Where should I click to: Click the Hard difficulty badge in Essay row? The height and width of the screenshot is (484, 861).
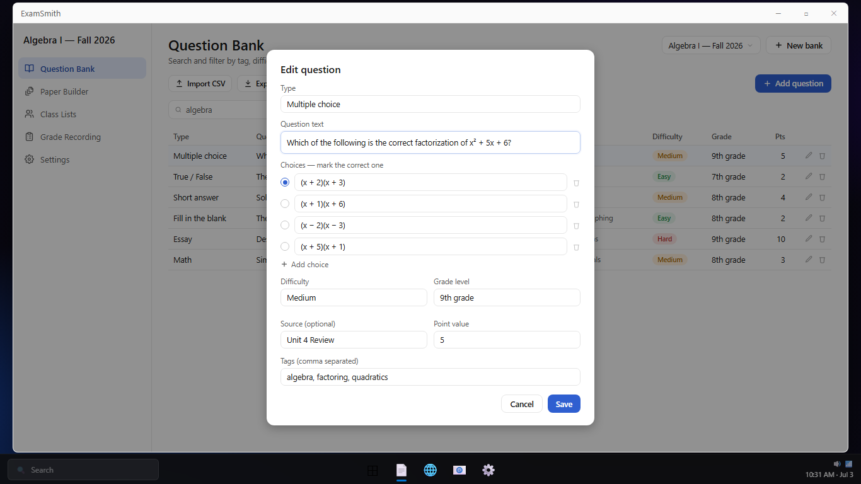(664, 239)
